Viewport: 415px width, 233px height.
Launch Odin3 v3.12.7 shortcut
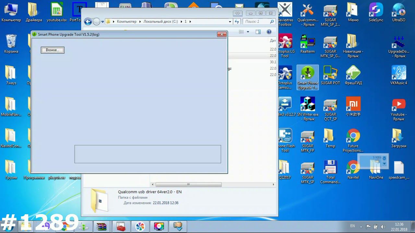pos(287,106)
